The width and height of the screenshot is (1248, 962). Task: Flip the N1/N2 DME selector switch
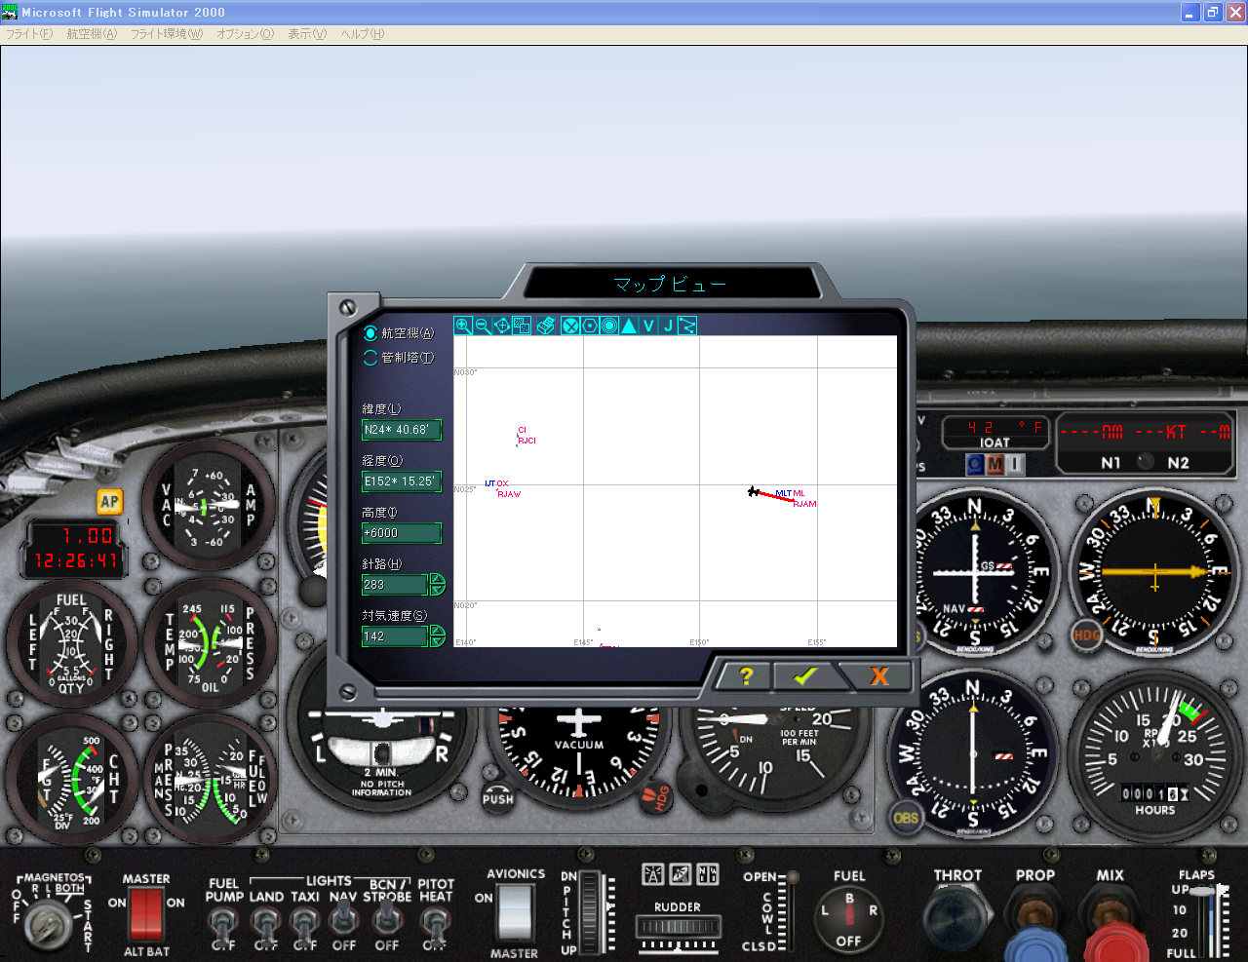click(x=1146, y=462)
